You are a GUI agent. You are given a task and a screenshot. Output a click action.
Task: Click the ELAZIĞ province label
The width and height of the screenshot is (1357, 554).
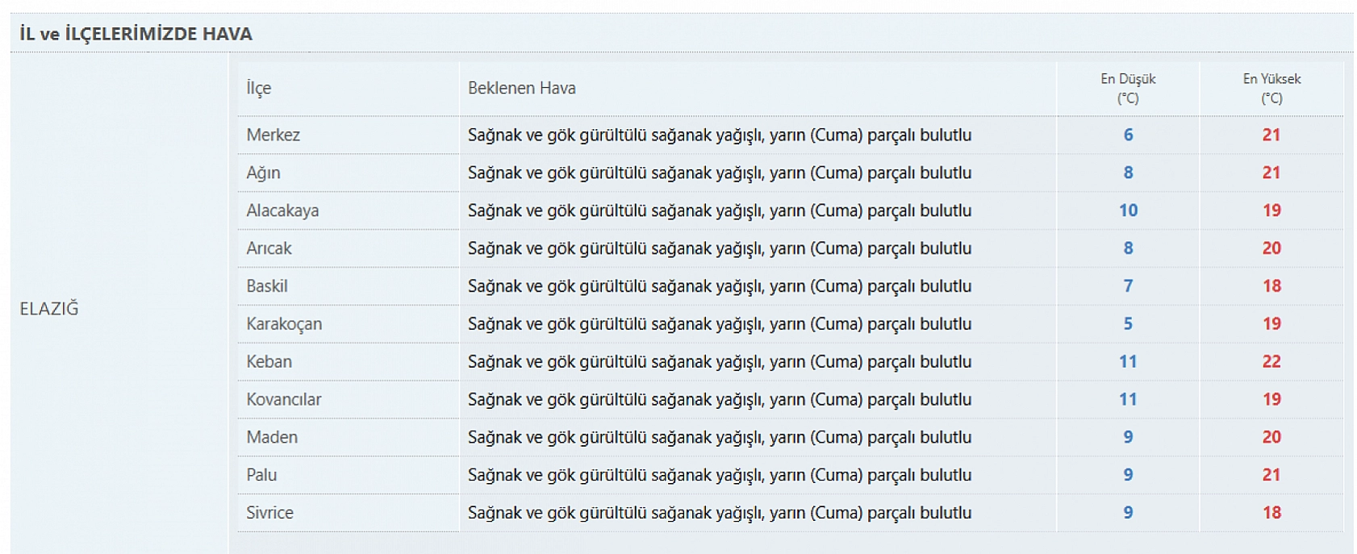point(49,309)
